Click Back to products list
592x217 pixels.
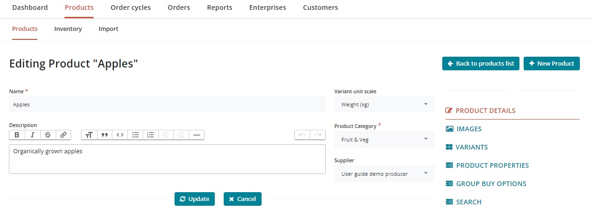pyautogui.click(x=481, y=64)
